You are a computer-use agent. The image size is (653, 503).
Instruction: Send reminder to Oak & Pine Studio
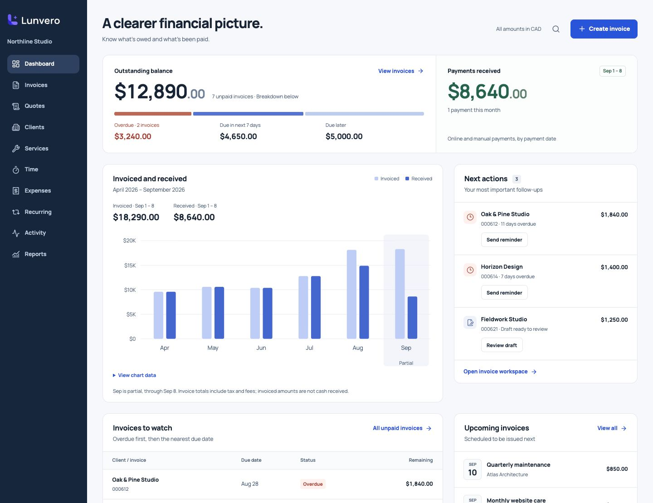coord(504,240)
